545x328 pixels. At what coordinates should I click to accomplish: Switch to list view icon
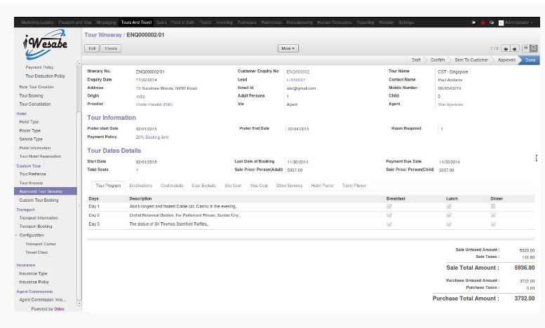point(525,48)
